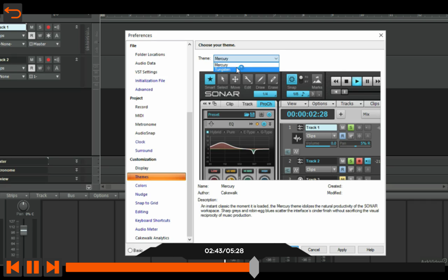
Task: Go back with the orange return arrow
Action: (x=12, y=13)
